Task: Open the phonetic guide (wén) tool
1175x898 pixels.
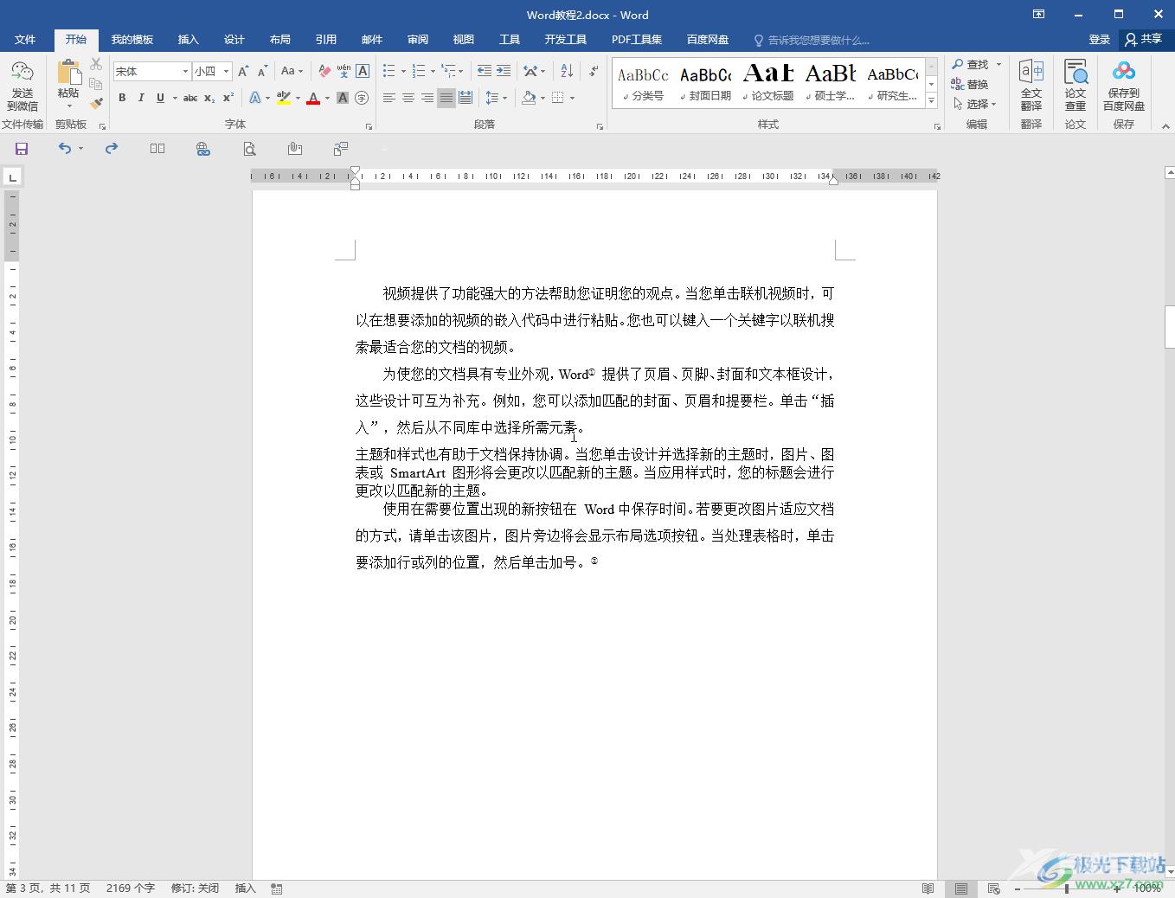Action: 344,71
